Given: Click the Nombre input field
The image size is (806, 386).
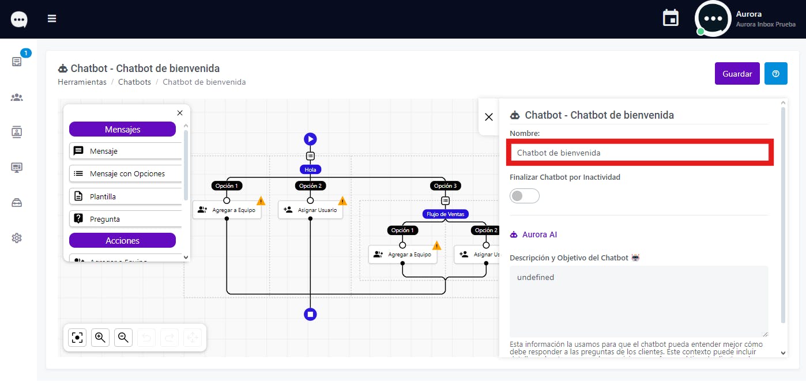Looking at the screenshot, I should 639,153.
